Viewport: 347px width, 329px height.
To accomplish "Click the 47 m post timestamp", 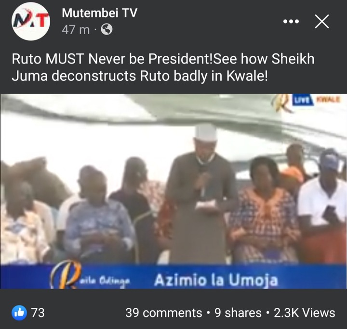I will tap(76, 30).
